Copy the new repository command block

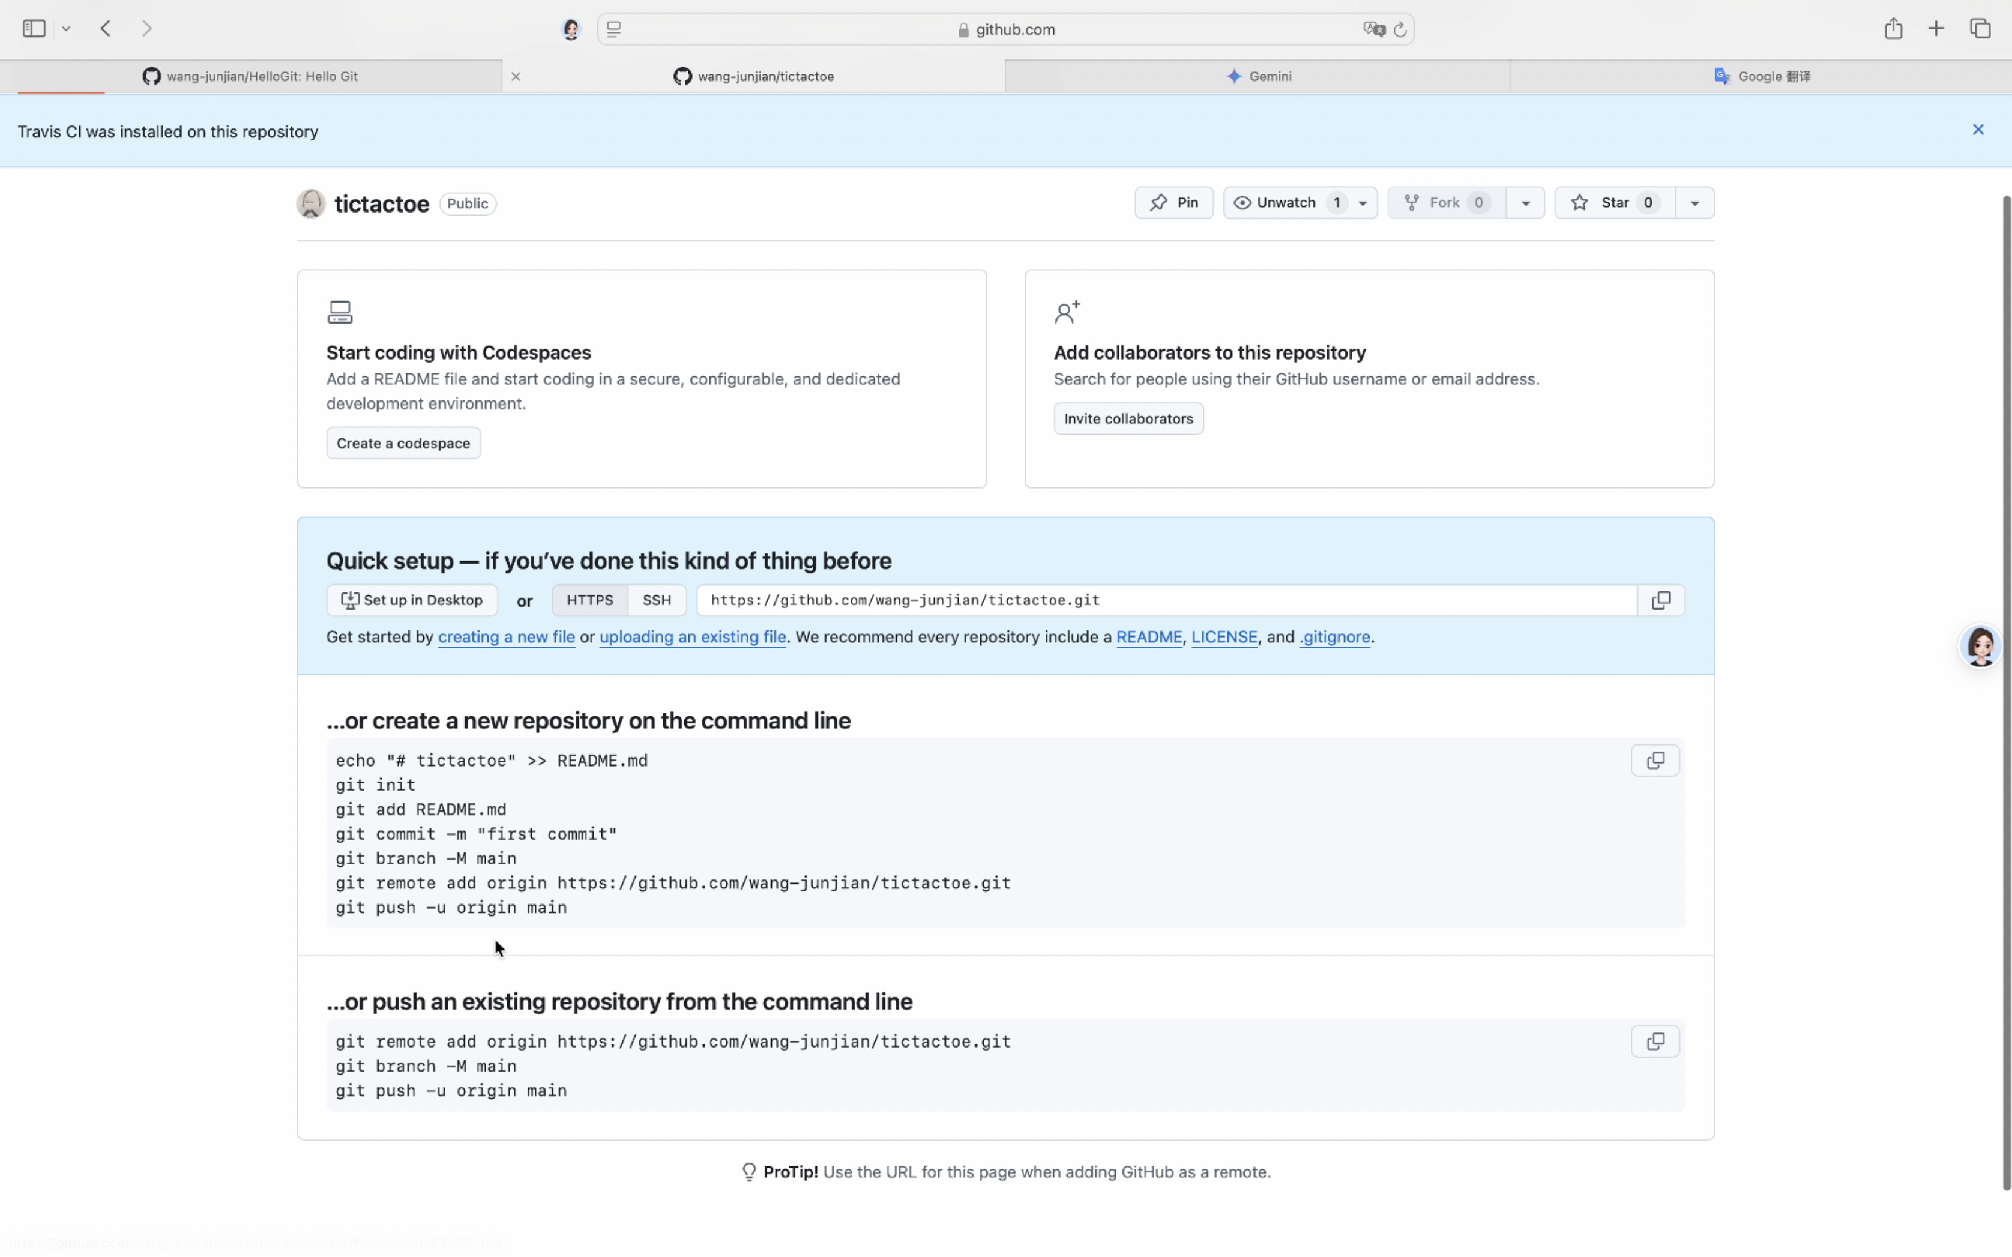click(x=1655, y=761)
